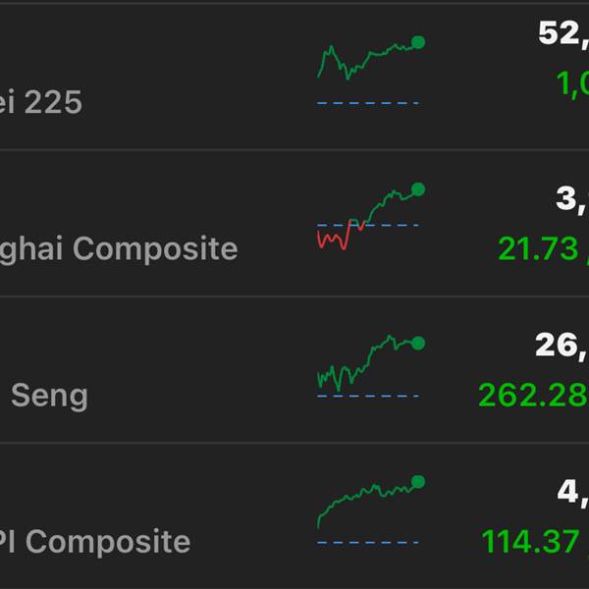
Task: Select the Hang Seng index name
Action: click(49, 396)
